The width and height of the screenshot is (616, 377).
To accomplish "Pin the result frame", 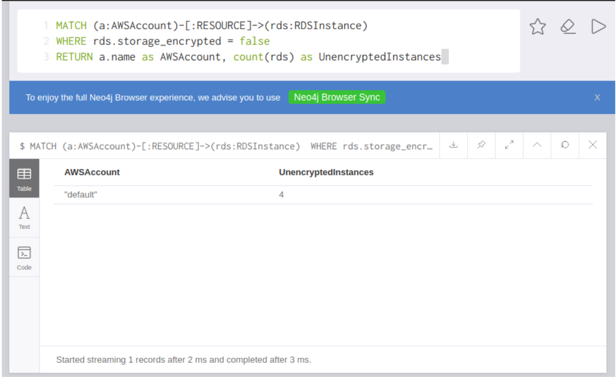I will [x=481, y=145].
